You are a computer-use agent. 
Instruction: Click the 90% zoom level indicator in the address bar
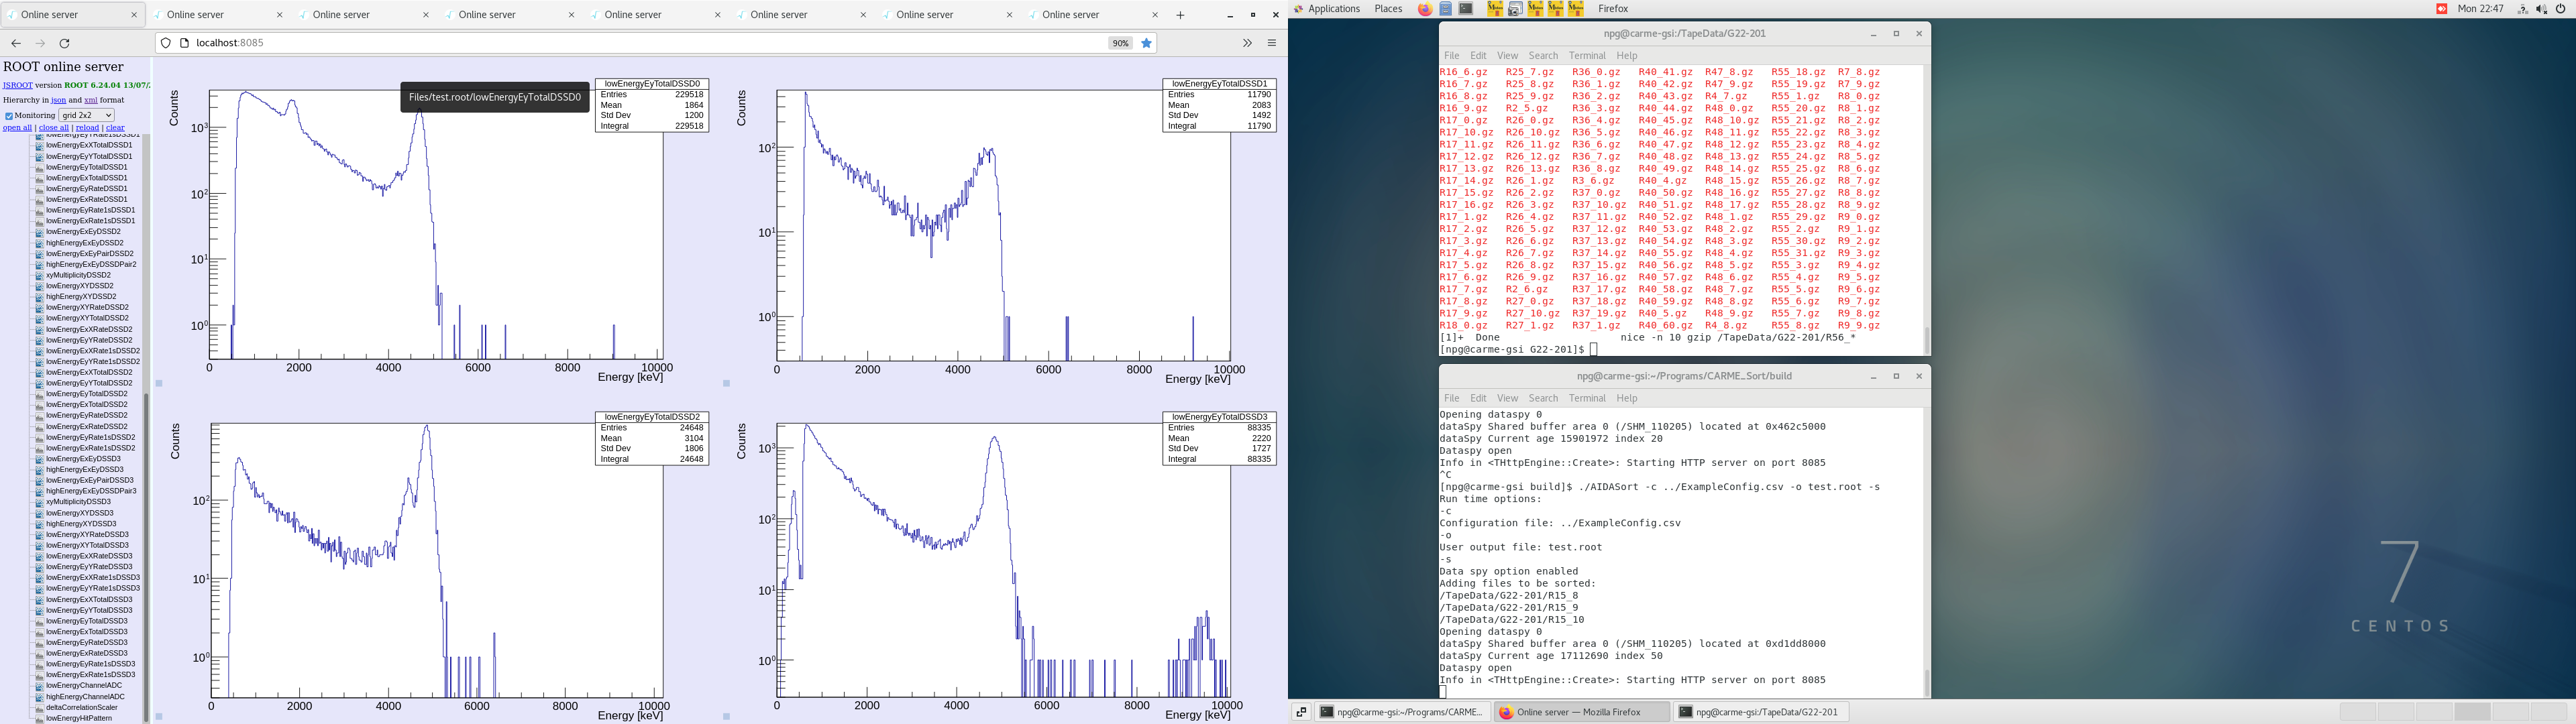click(1120, 44)
